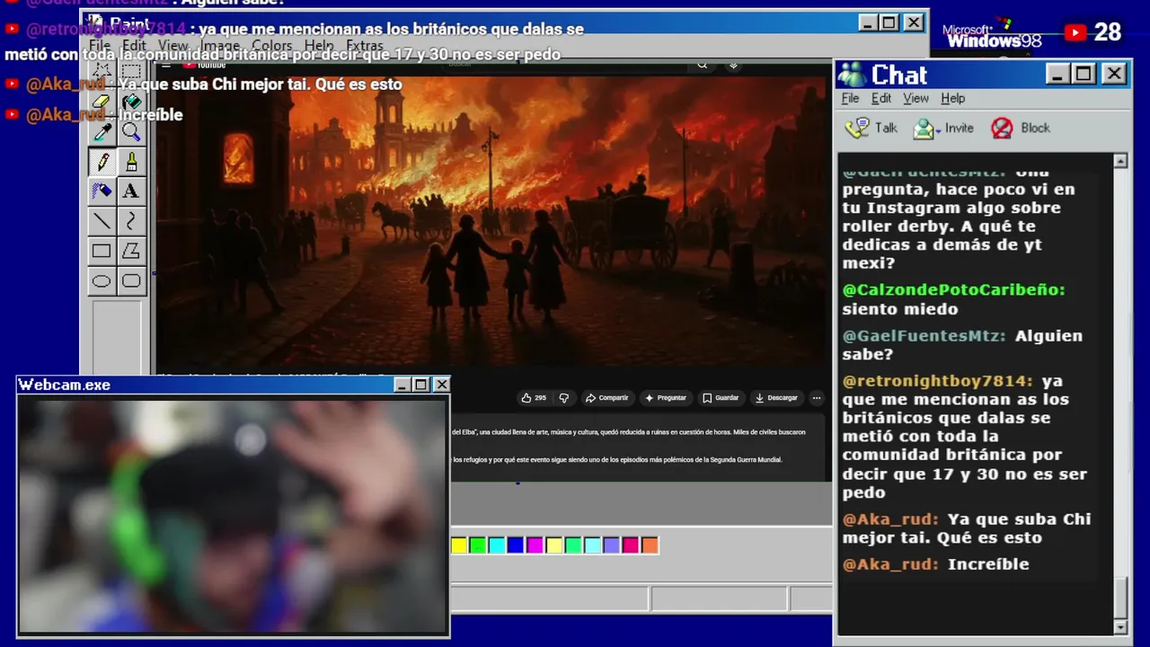1150x647 pixels.
Task: Open YouTube more actions three-dot menu
Action: pos(817,397)
